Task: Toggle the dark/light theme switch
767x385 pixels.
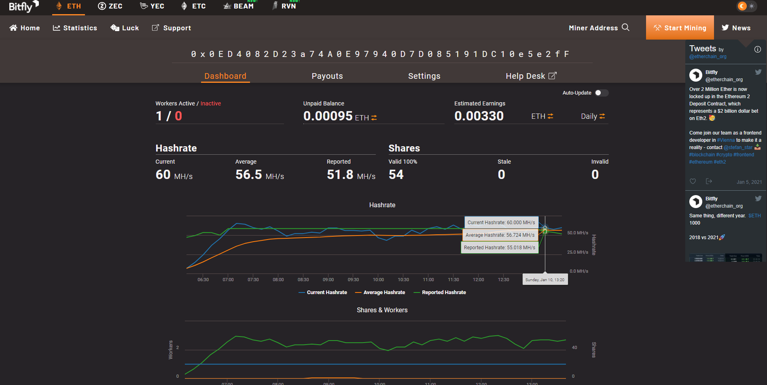Action: pos(747,6)
